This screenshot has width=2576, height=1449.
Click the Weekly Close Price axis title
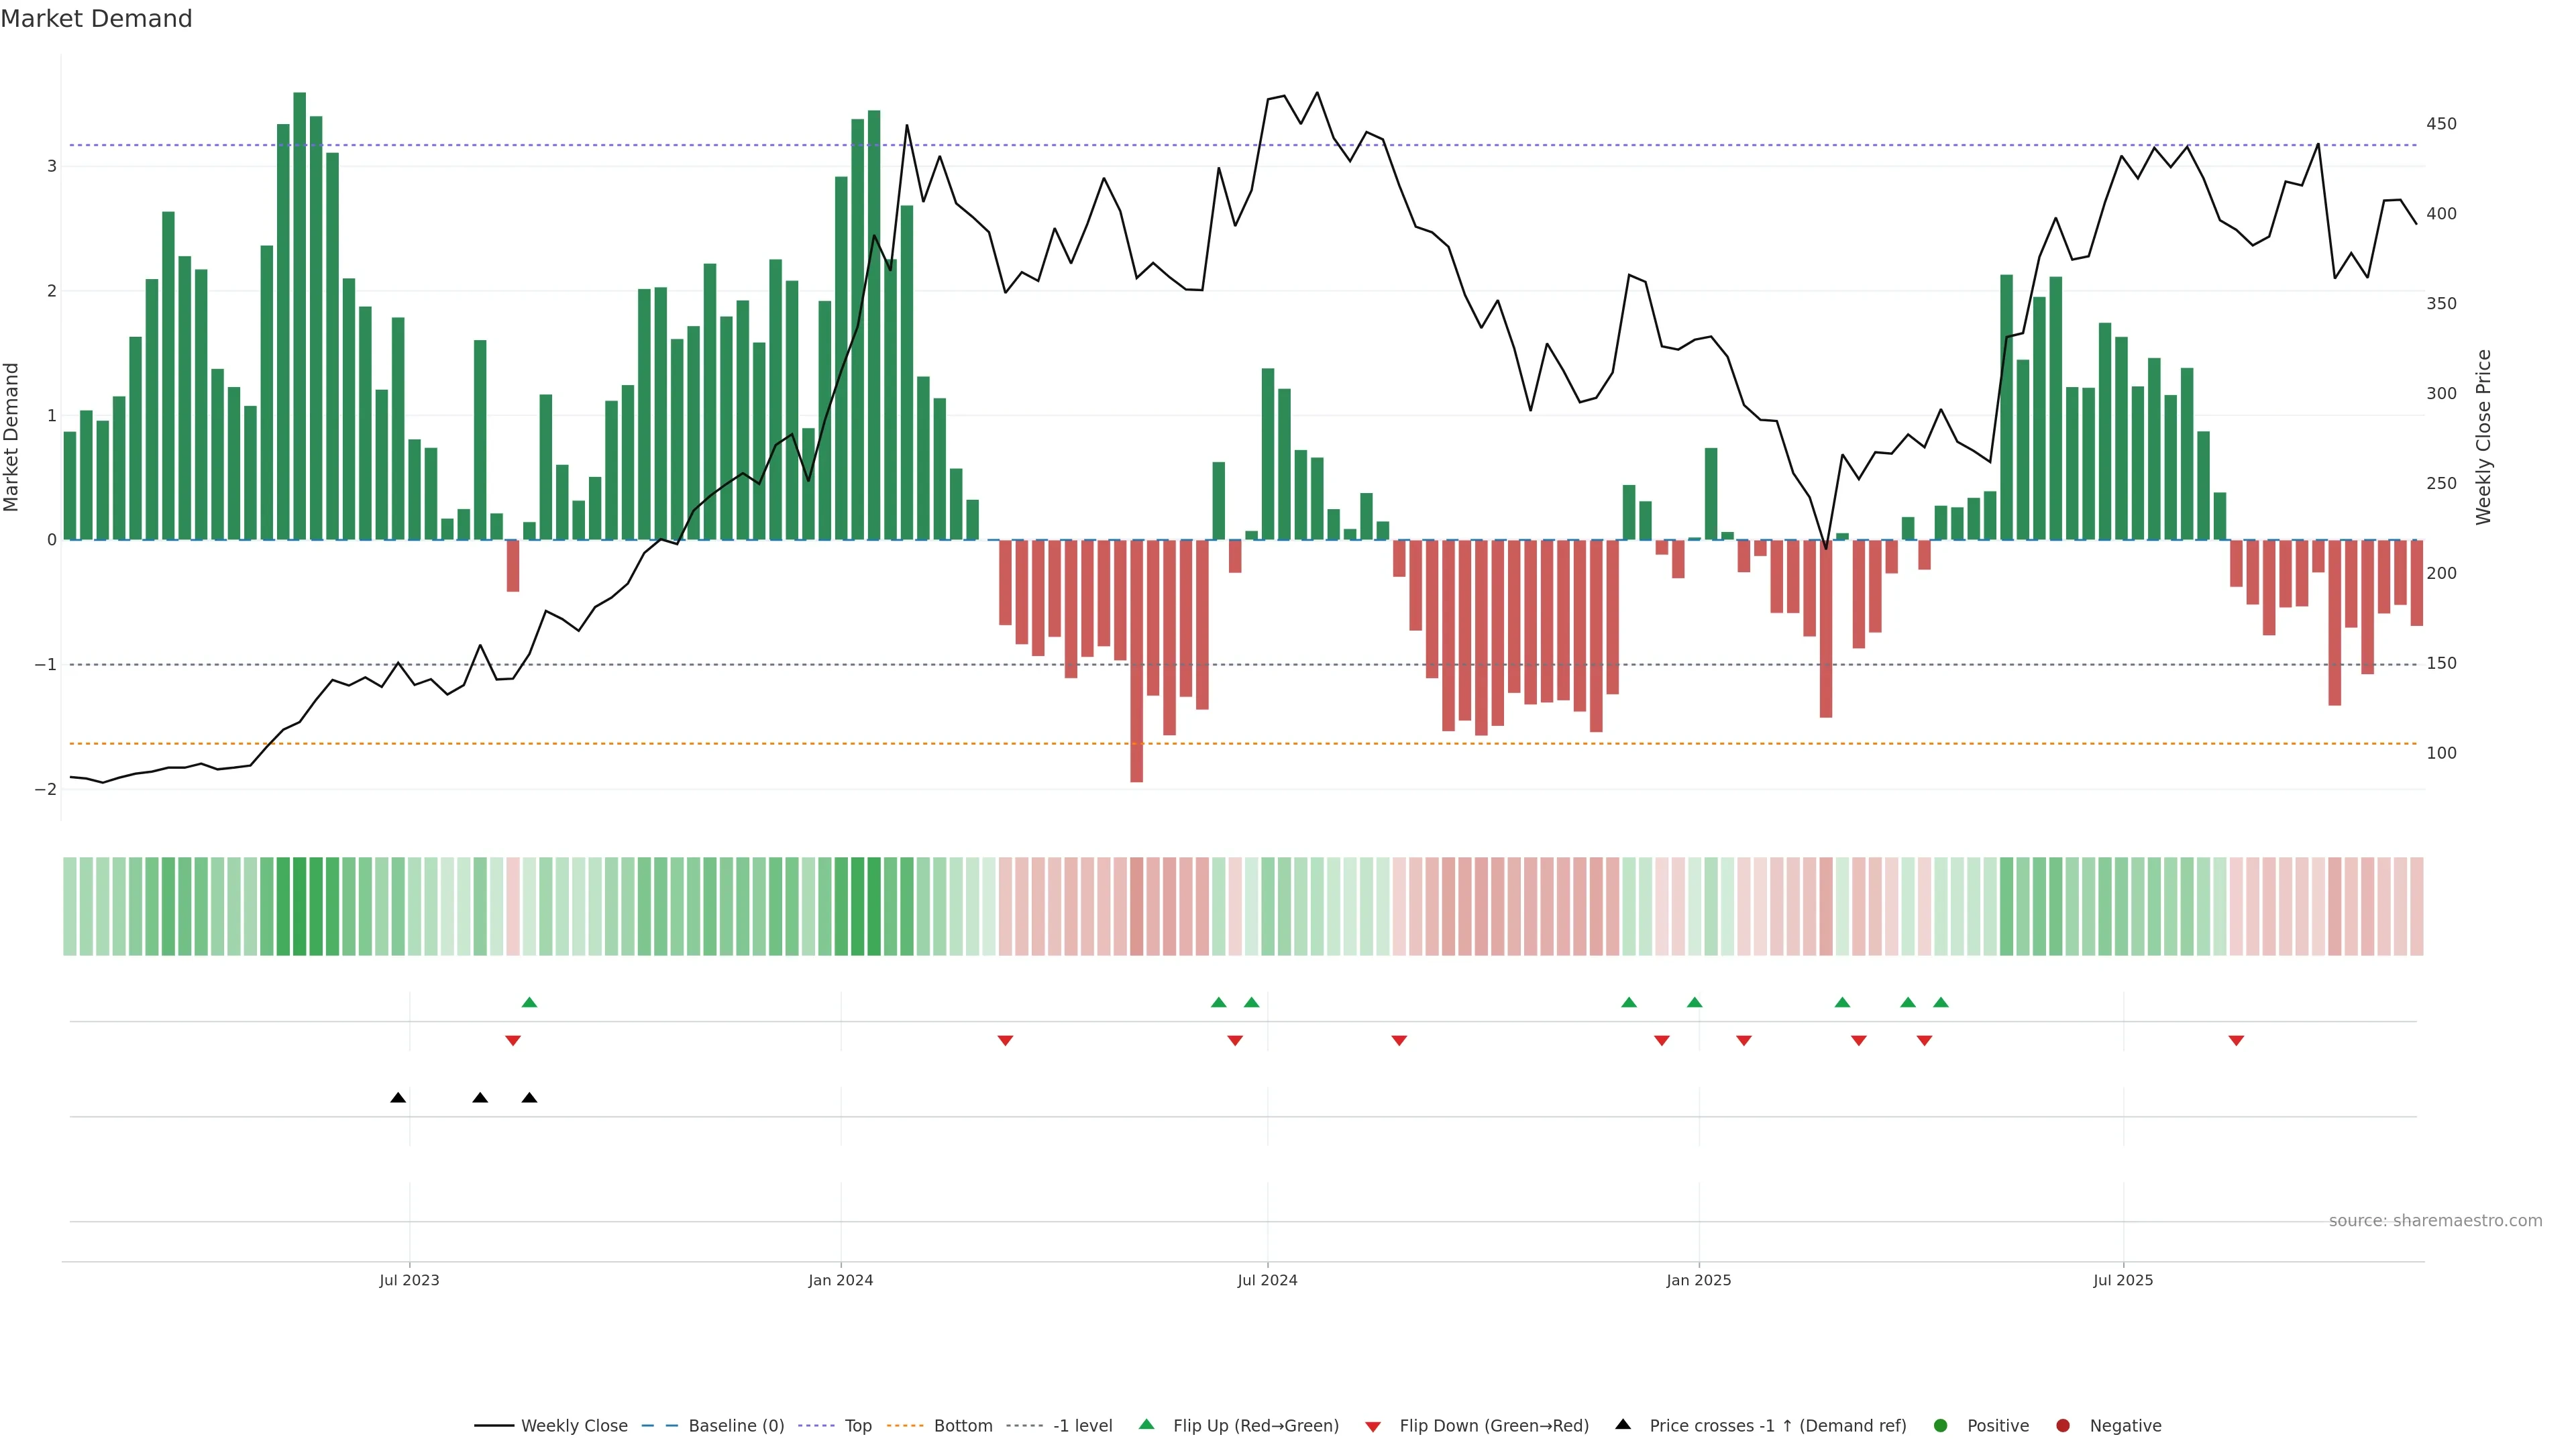pos(2483,437)
